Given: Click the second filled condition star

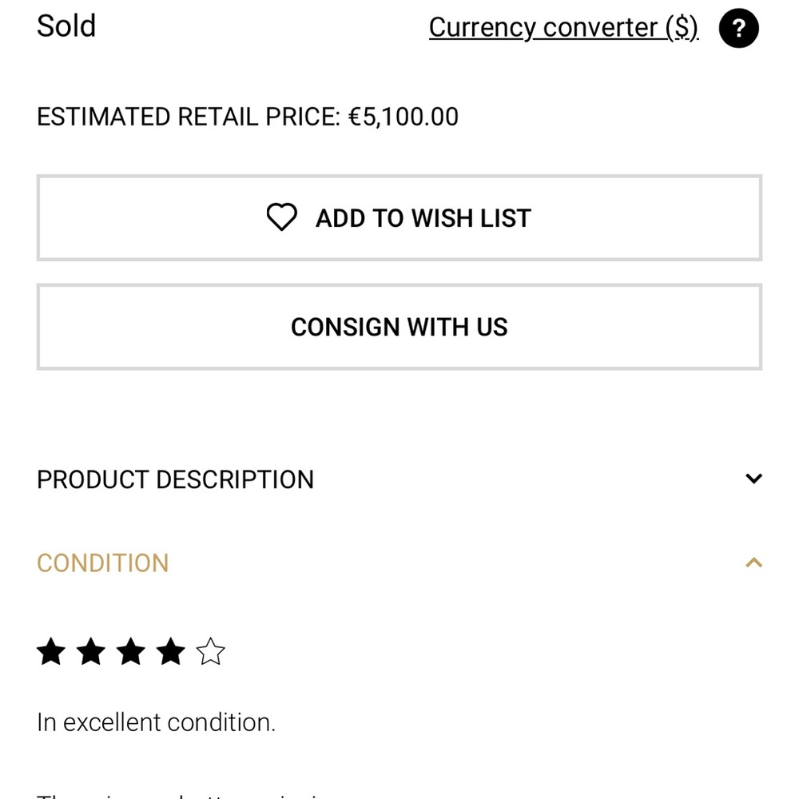Looking at the screenshot, I should (x=91, y=652).
